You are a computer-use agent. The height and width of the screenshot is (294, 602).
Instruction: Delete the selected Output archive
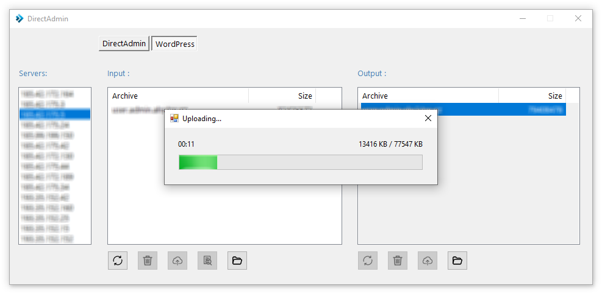[398, 261]
